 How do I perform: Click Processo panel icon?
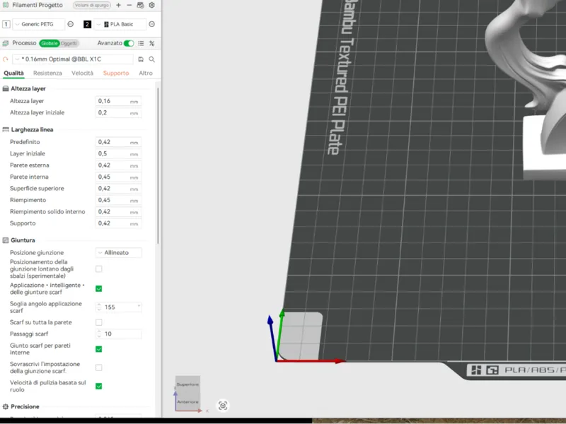[x=6, y=43]
